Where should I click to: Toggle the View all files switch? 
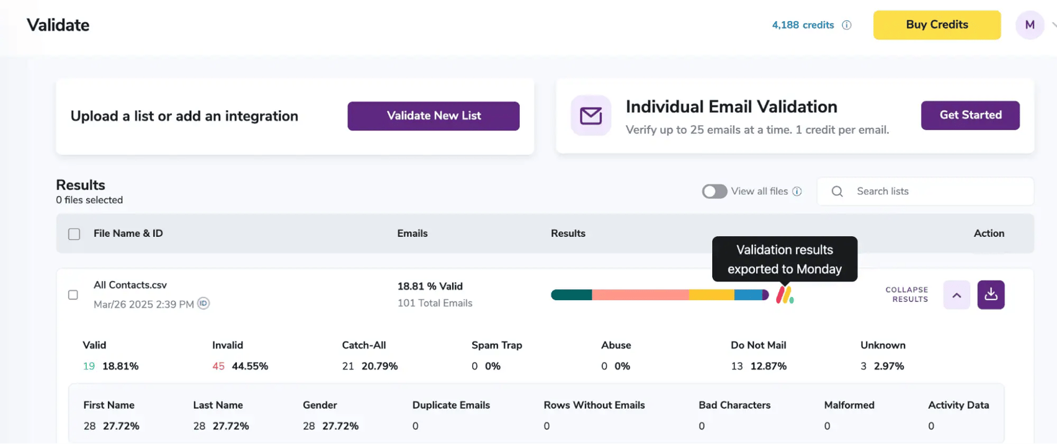[714, 192]
